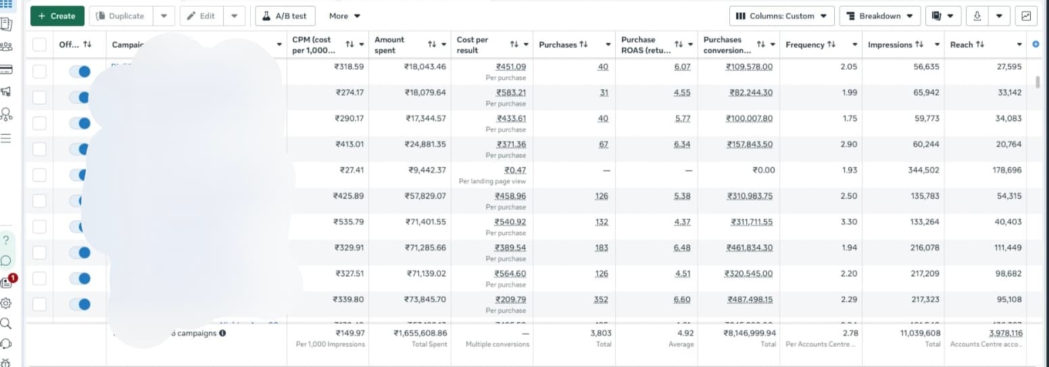The height and width of the screenshot is (367, 1049).
Task: Open the More menu
Action: pyautogui.click(x=345, y=16)
